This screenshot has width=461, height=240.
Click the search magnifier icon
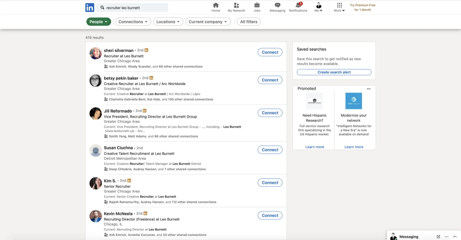coord(102,8)
